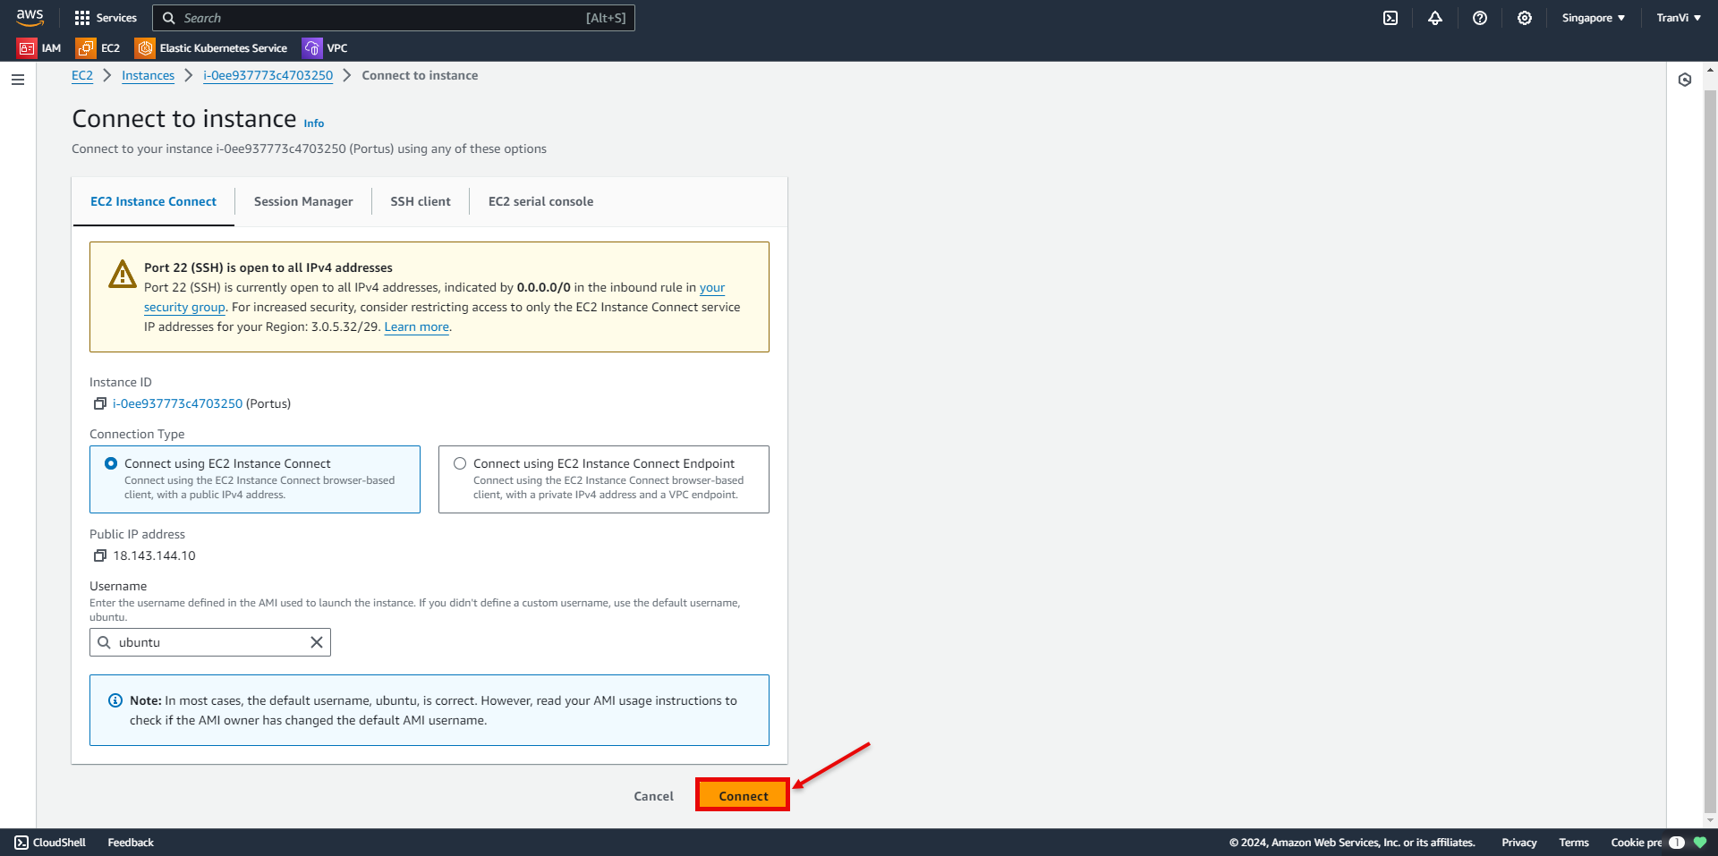Open CloudShell from the top navigation bar
The height and width of the screenshot is (856, 1718).
click(x=1391, y=18)
